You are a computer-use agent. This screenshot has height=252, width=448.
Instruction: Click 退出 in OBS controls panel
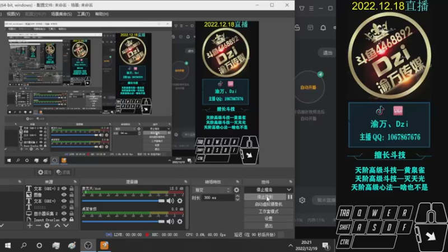coord(269,226)
